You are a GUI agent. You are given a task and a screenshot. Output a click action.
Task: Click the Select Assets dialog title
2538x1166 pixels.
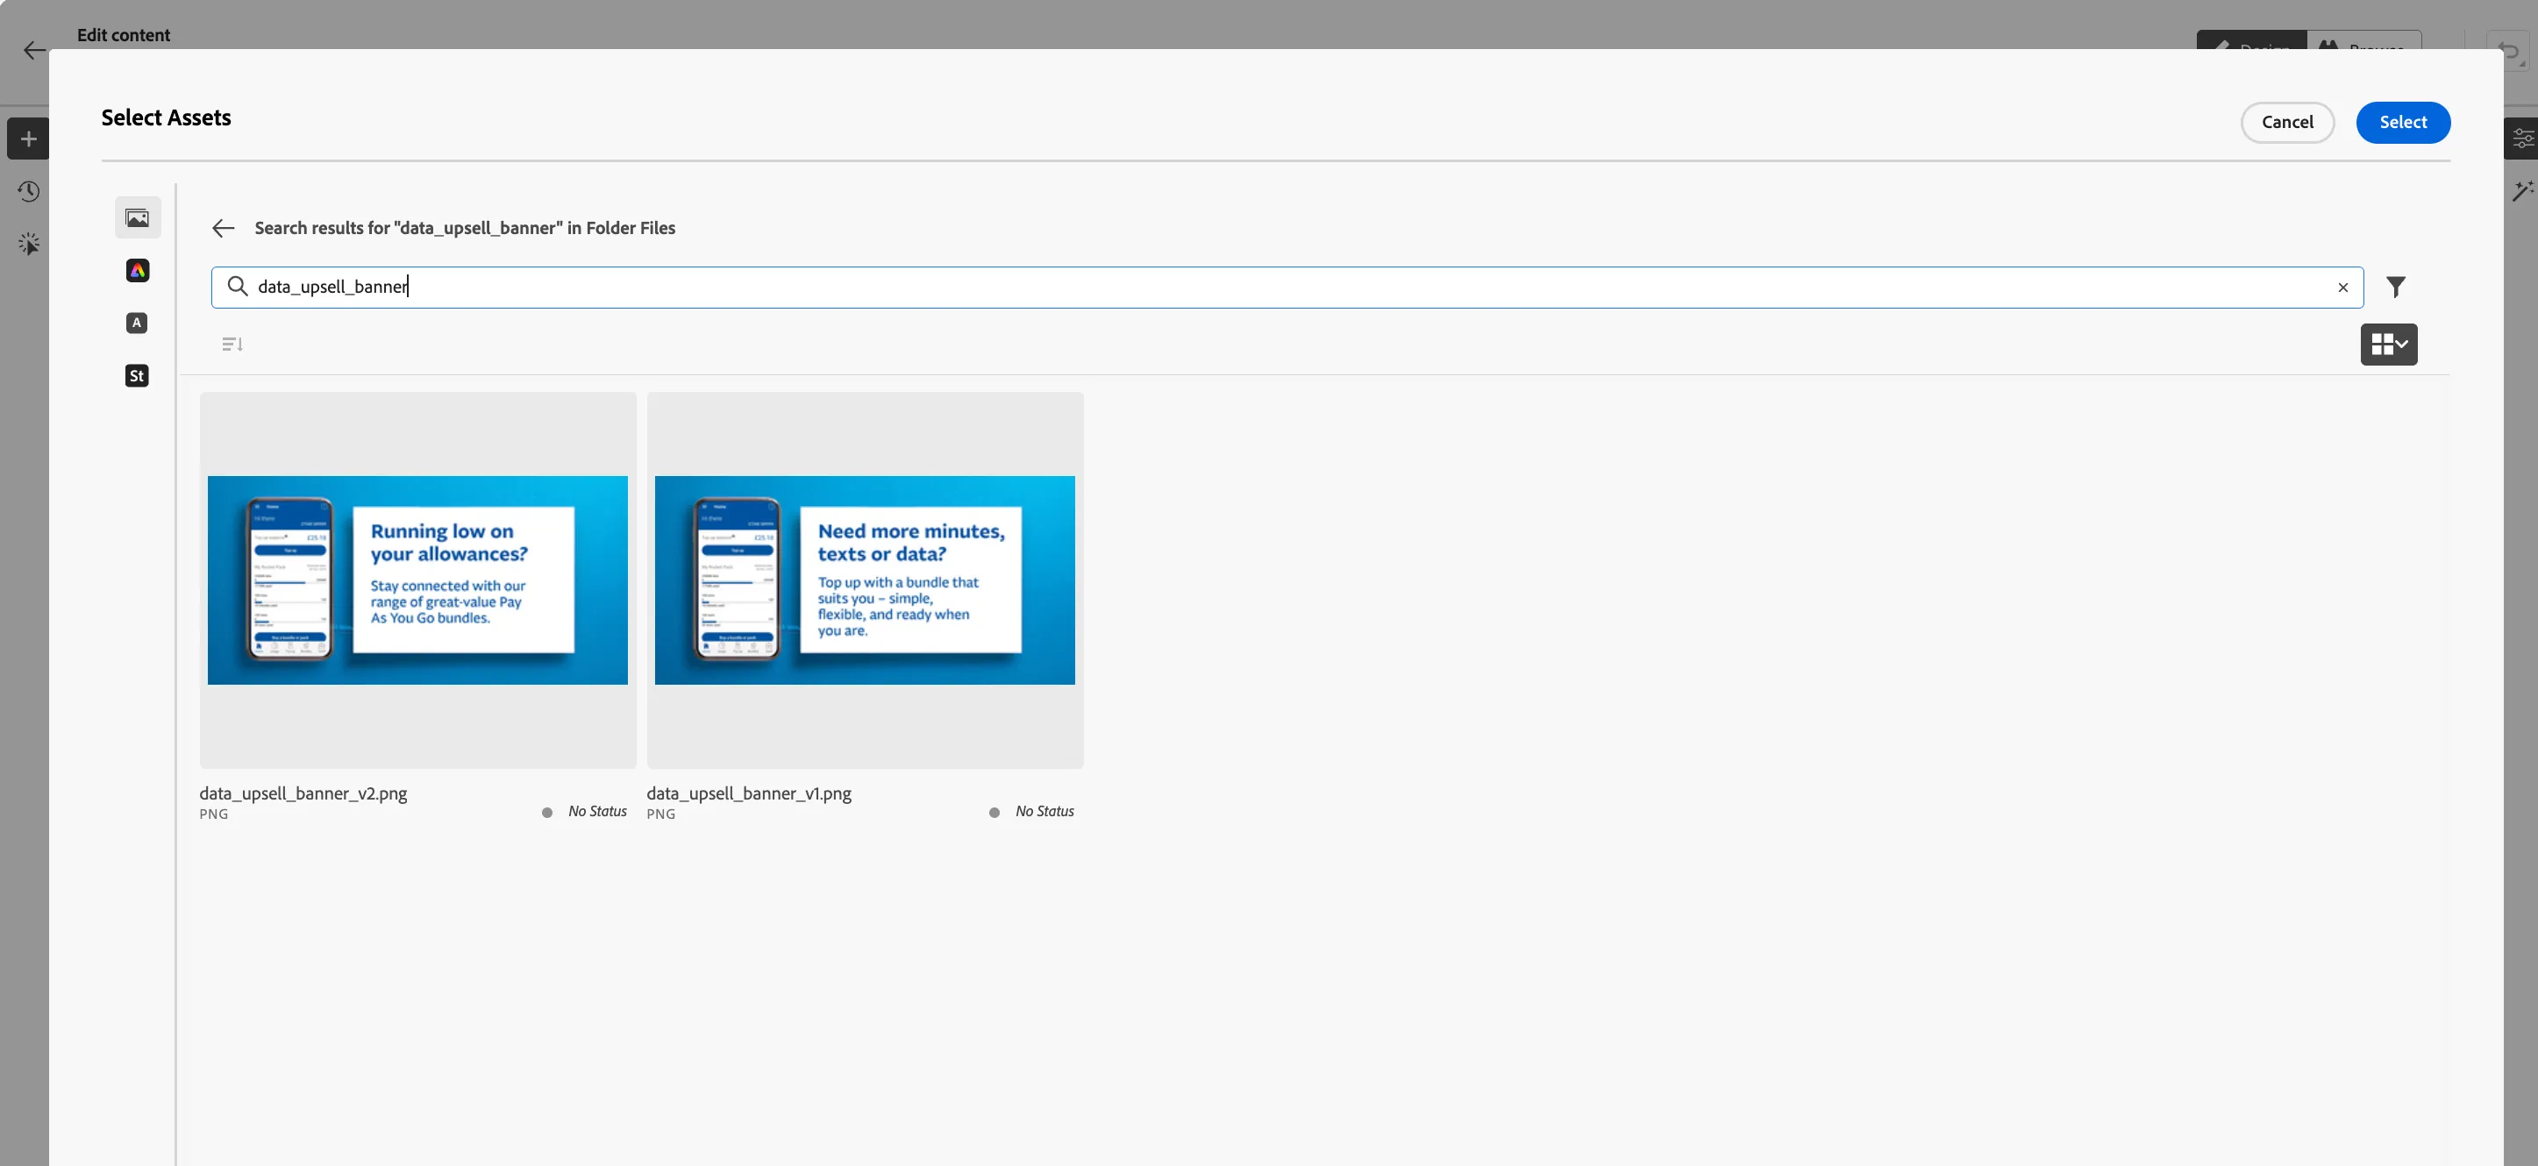coord(167,118)
